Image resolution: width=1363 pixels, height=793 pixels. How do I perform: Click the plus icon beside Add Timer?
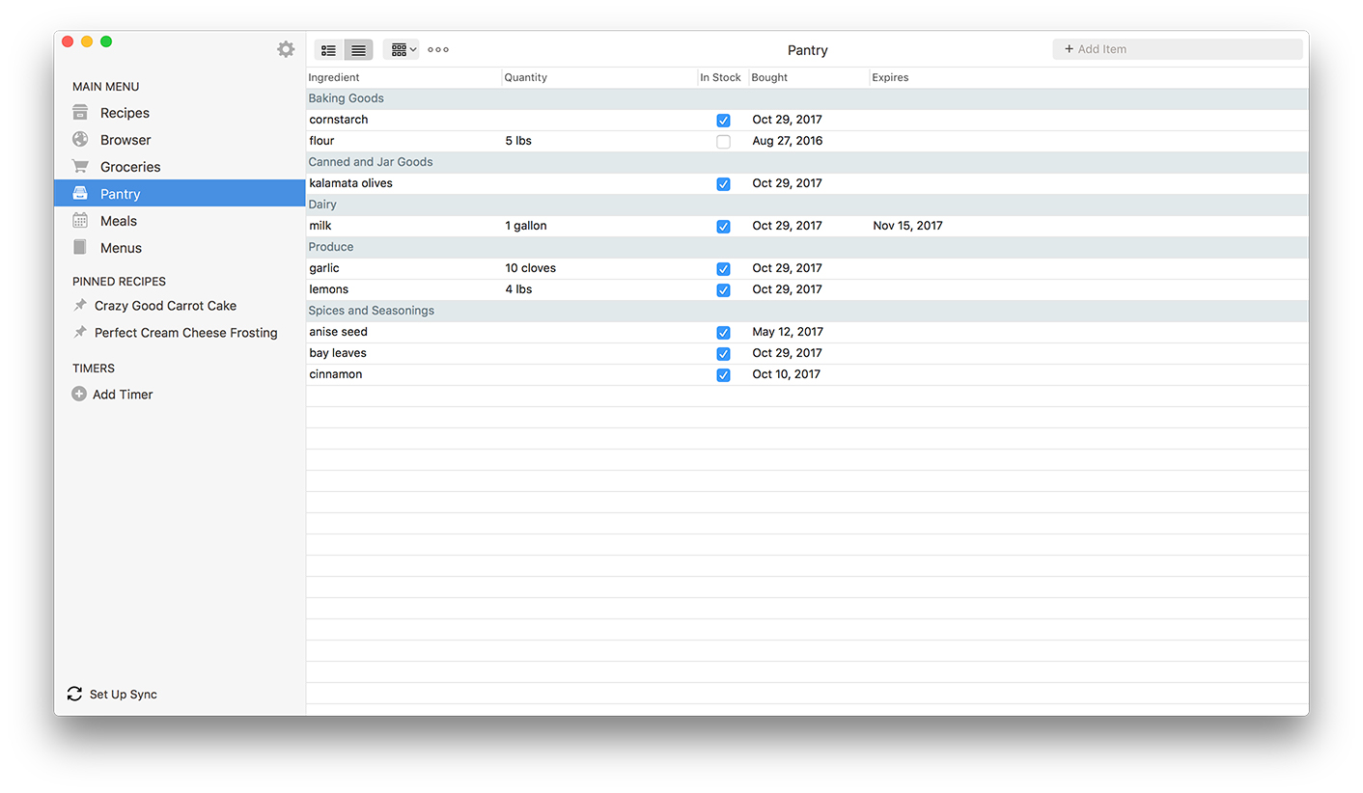coord(79,394)
